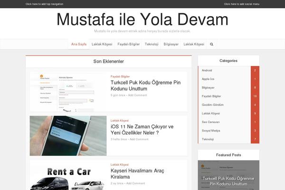285x190 pixels.
Task: Click the '5 gün önce' post date
Action: pyautogui.click(x=118, y=95)
